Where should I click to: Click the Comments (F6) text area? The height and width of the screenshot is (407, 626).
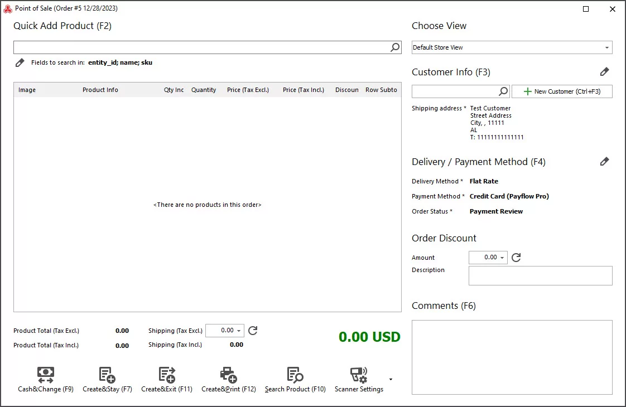click(x=512, y=357)
